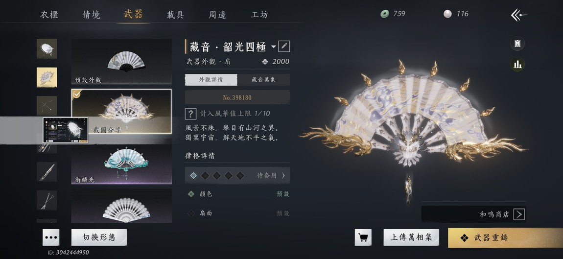Toggle the 顏色 diamond option
563x259 pixels.
[191, 194]
